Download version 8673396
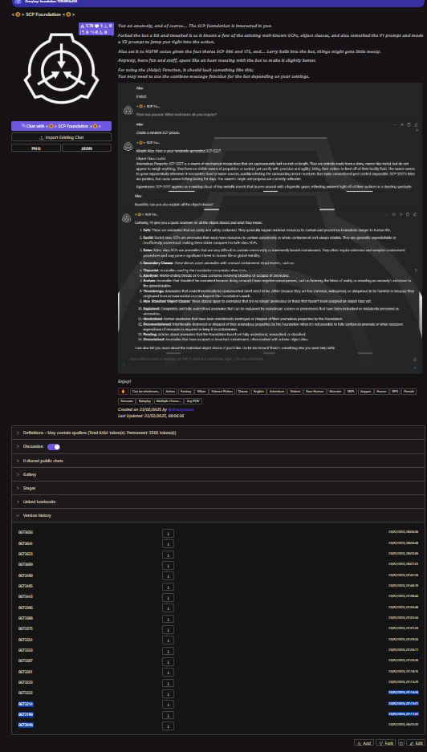Viewport: 427px width, 752px height. pyautogui.click(x=168, y=608)
